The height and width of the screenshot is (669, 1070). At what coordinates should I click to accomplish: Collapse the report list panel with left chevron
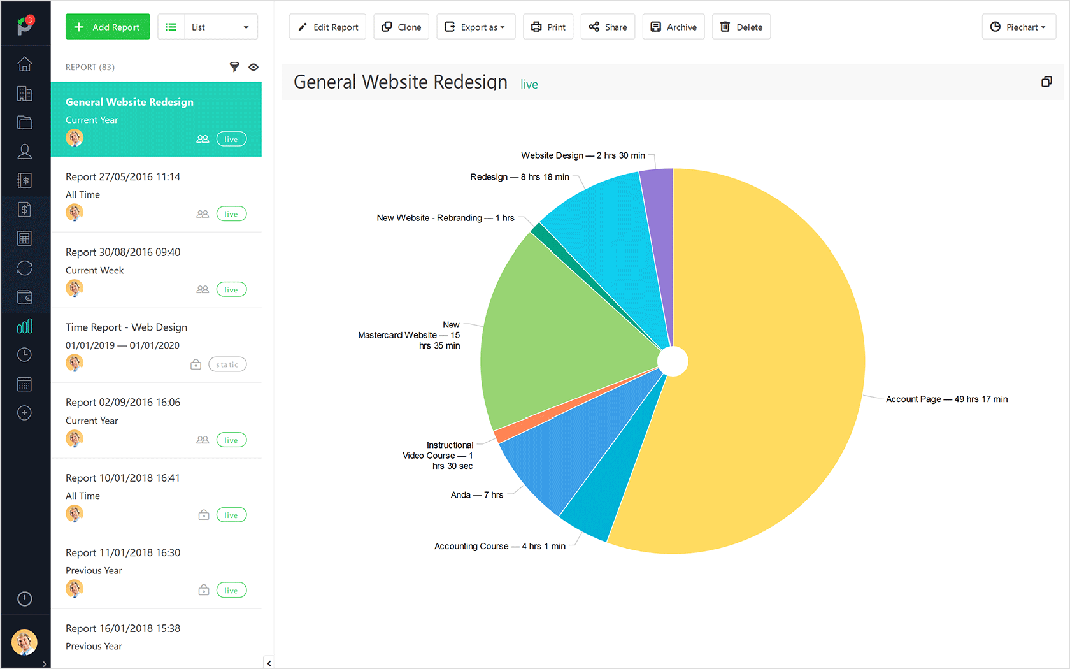[268, 662]
